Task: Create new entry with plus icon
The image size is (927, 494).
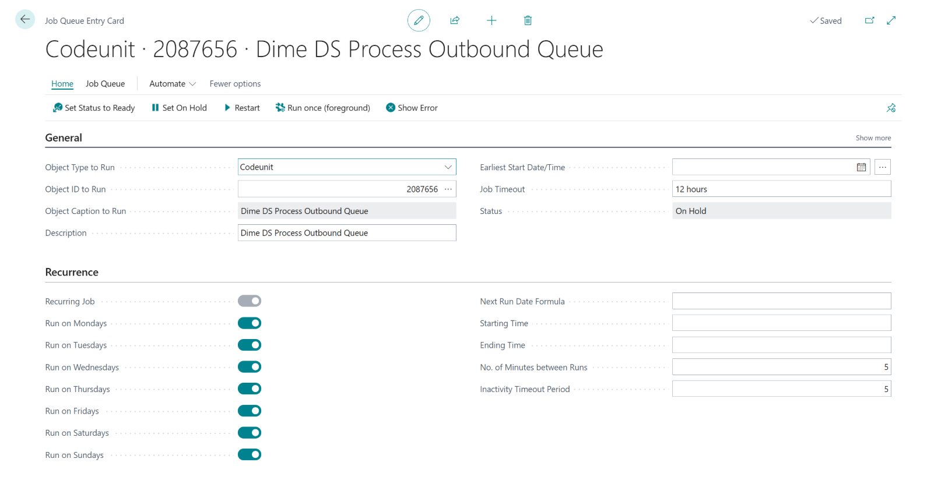Action: click(491, 20)
